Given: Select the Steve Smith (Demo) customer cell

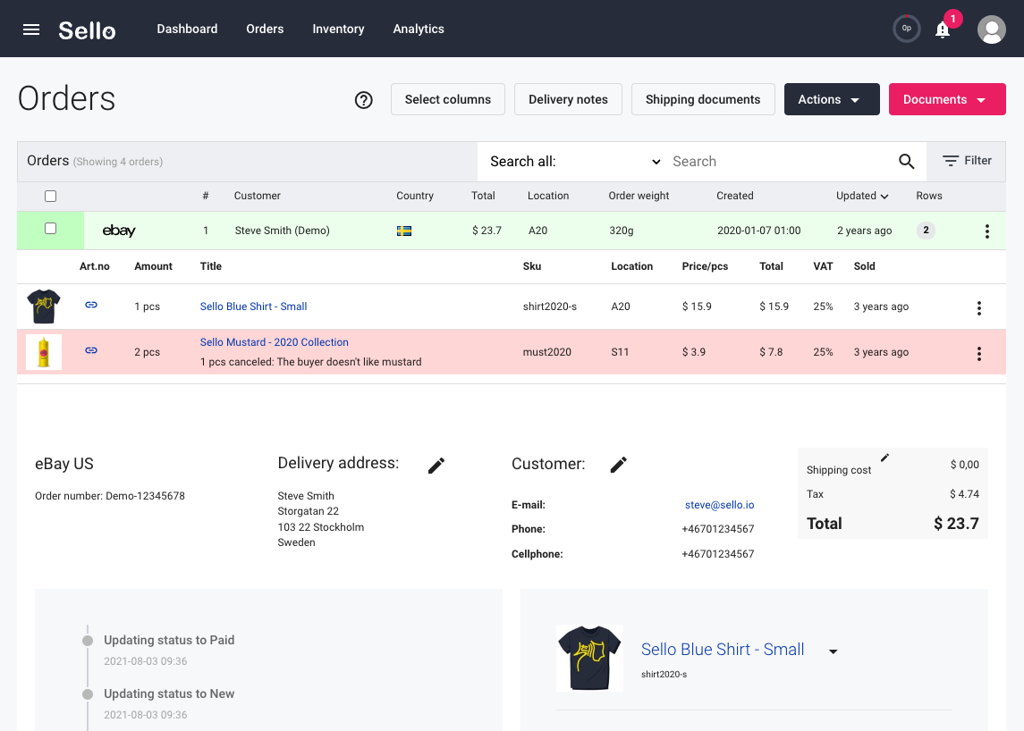Looking at the screenshot, I should [282, 231].
